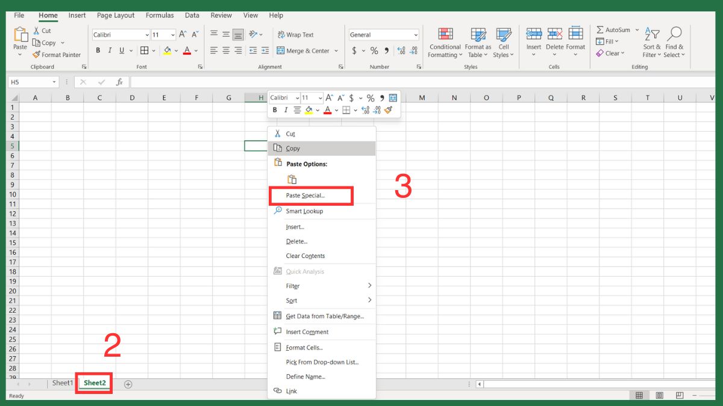Expand the General number format dropdown
Viewport: 723px width, 406px height.
415,35
